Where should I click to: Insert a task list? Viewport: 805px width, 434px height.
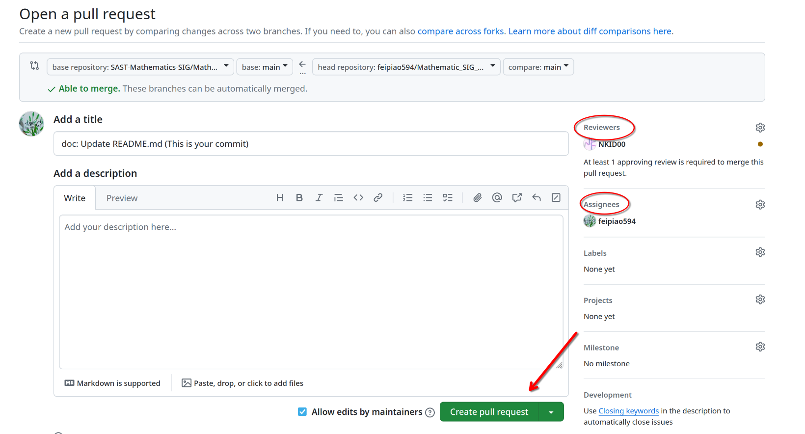pos(448,198)
